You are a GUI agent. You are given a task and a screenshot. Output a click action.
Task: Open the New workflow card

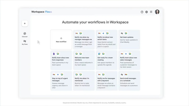[61, 40]
